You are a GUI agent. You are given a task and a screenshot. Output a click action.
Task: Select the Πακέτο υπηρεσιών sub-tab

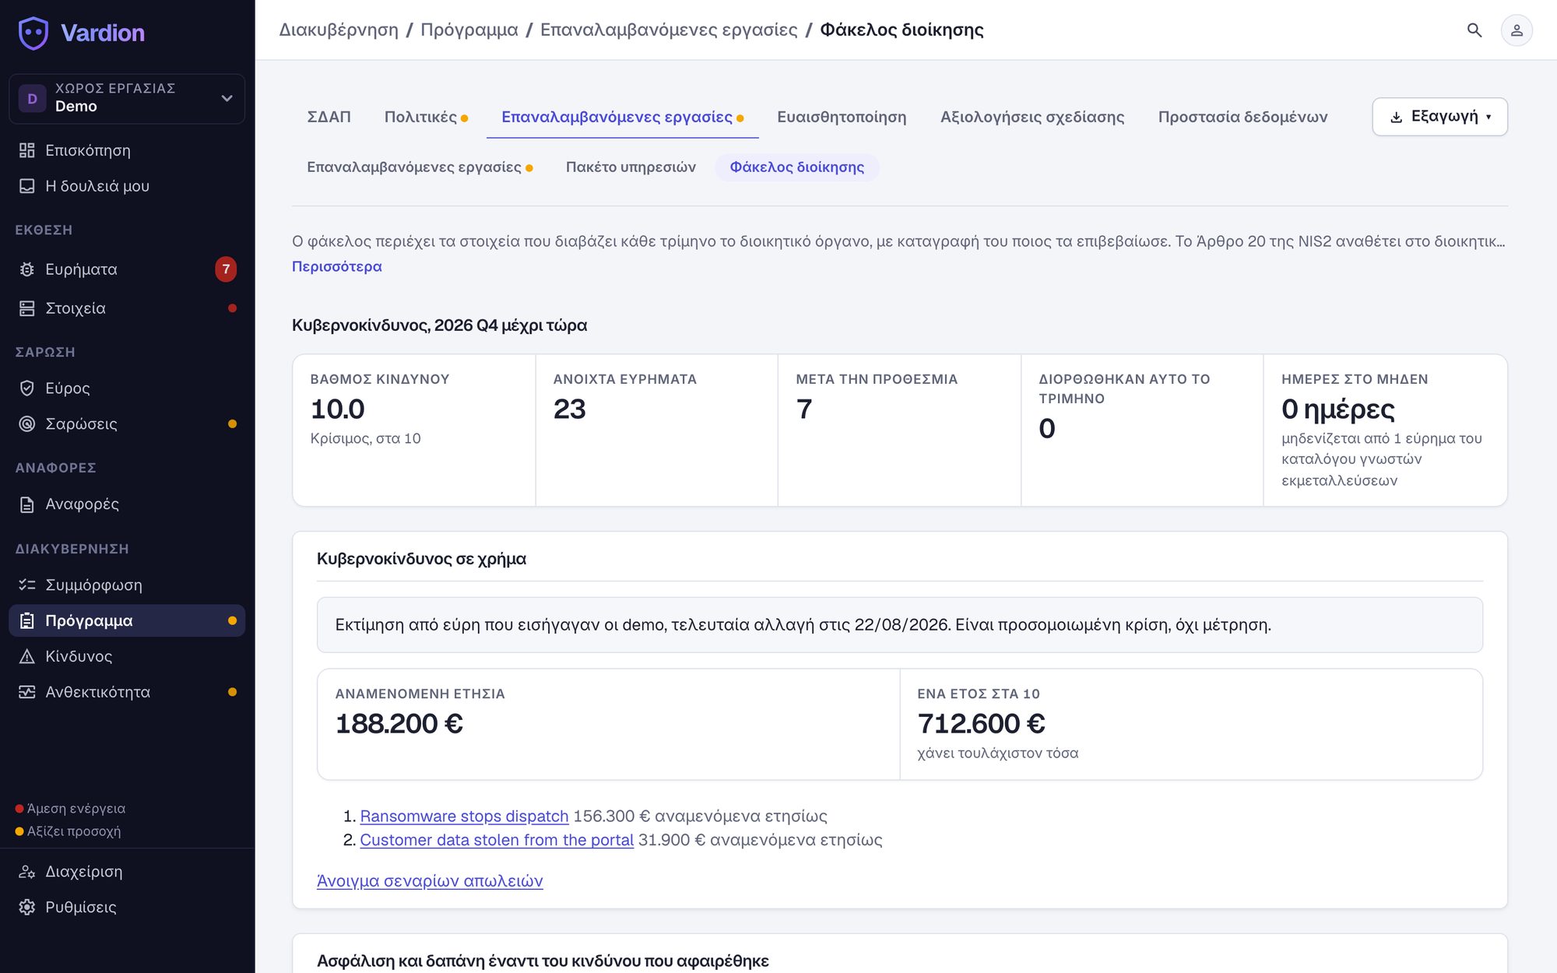point(631,167)
